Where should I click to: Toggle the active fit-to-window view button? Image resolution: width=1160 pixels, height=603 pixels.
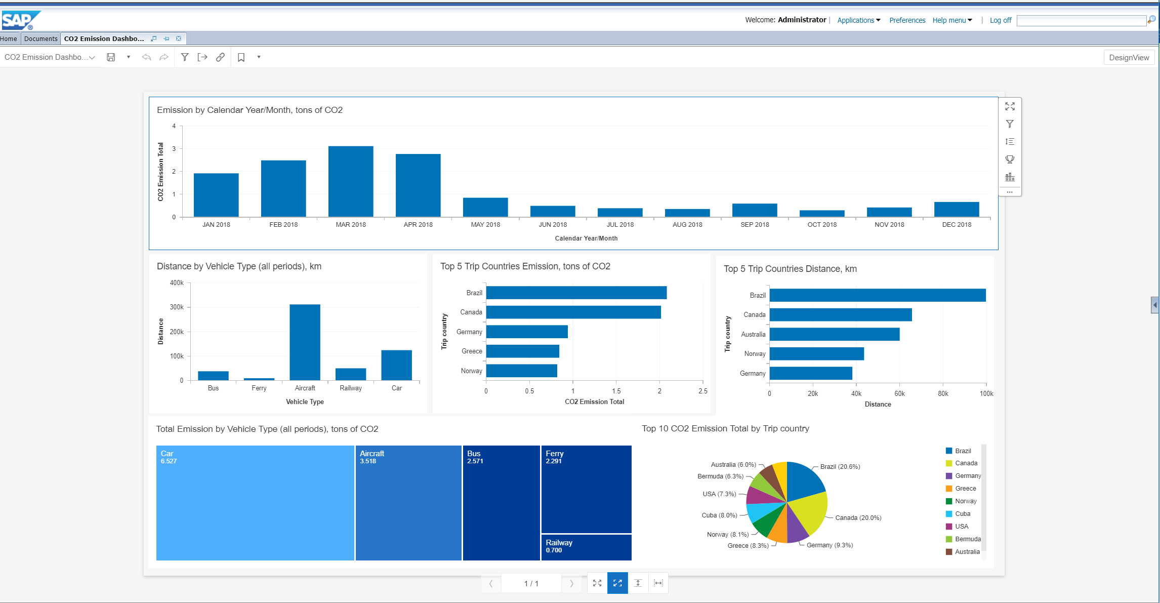[617, 583]
